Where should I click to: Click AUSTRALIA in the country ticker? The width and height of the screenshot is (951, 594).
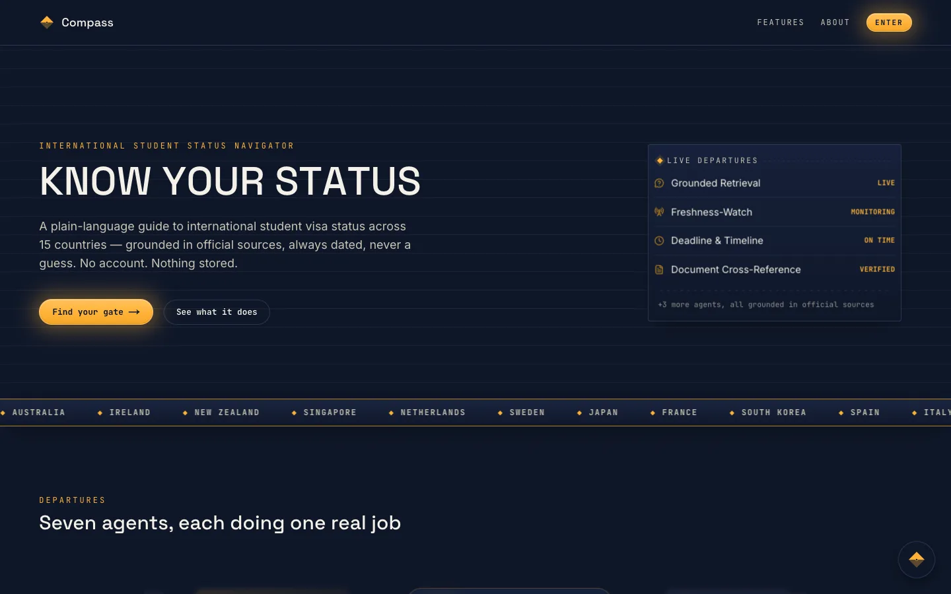click(38, 412)
